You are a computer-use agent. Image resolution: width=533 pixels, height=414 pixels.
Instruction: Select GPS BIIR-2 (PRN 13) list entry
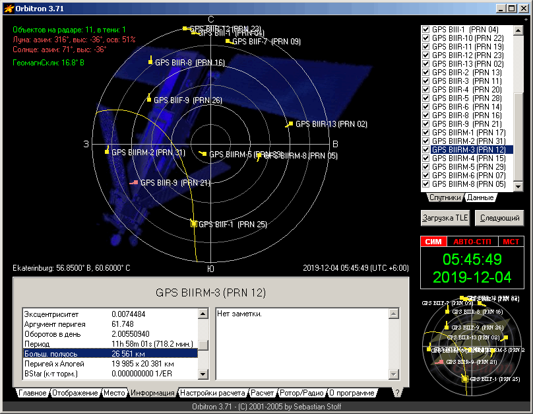467,73
